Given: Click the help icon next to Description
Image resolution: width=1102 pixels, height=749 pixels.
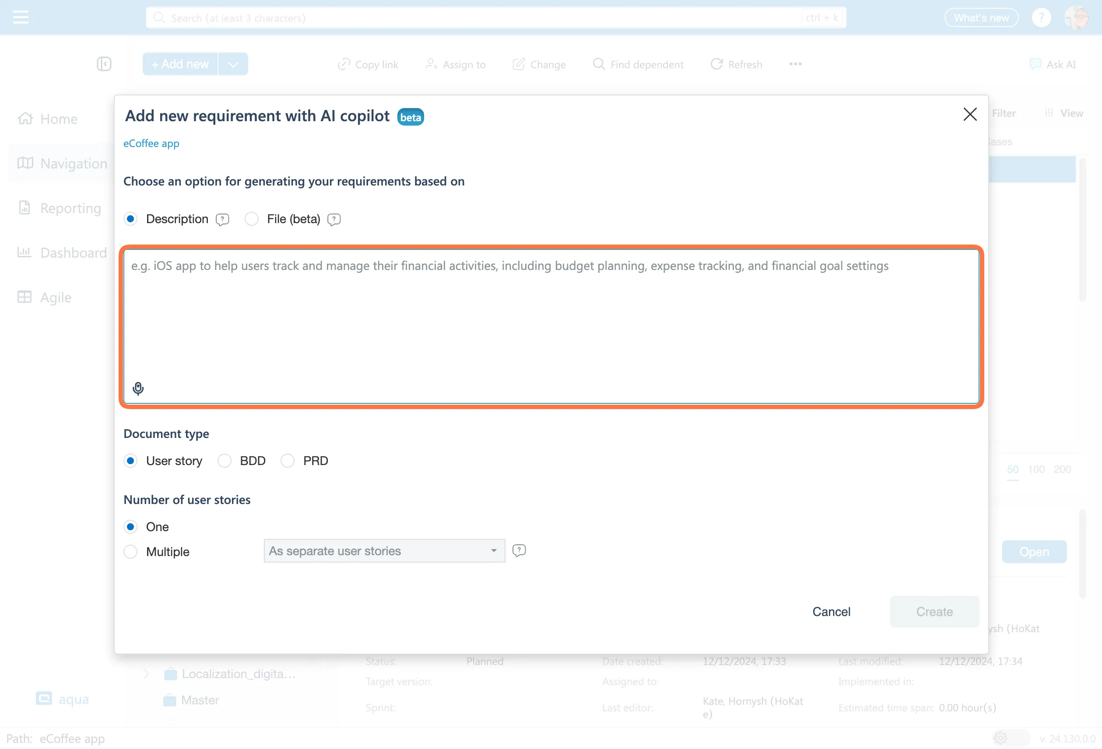Looking at the screenshot, I should tap(222, 220).
